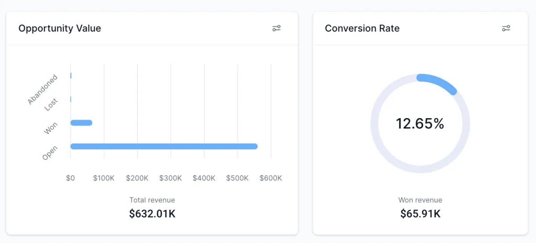536x243 pixels.
Task: Select the Open axis label
Action: point(50,153)
